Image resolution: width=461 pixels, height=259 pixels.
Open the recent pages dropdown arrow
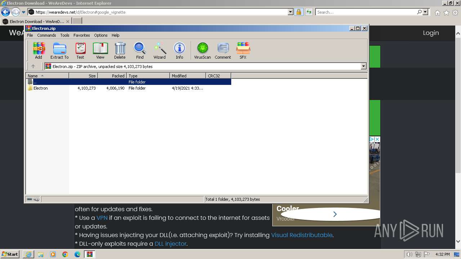pos(24,12)
